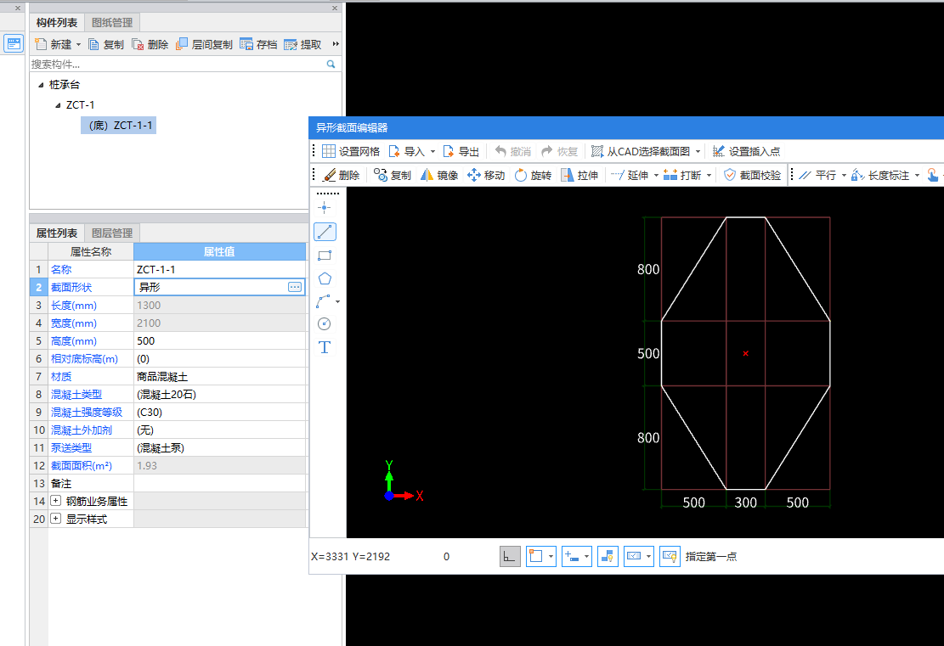Toggle the status bar blocks lightbulb button

click(608, 556)
